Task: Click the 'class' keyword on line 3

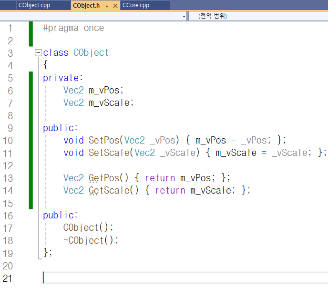Action: tap(56, 53)
